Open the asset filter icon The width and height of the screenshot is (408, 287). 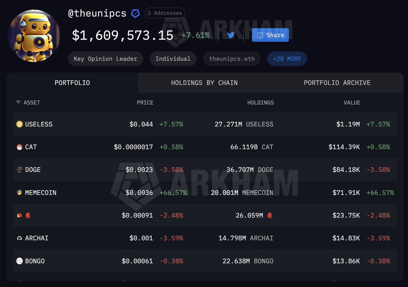pyautogui.click(x=18, y=103)
